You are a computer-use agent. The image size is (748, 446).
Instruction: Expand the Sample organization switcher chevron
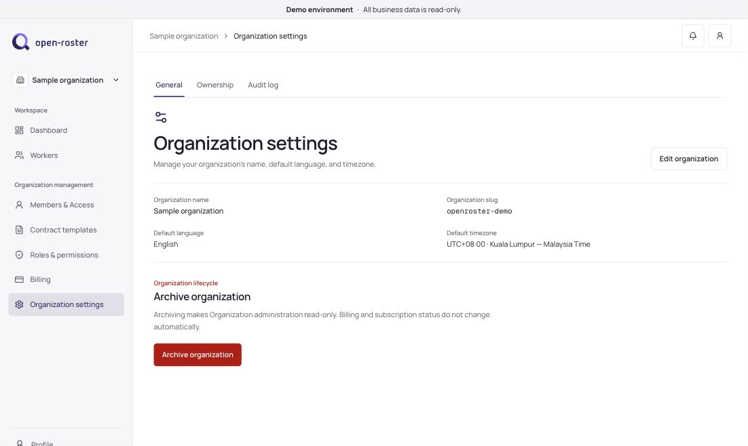tap(116, 80)
